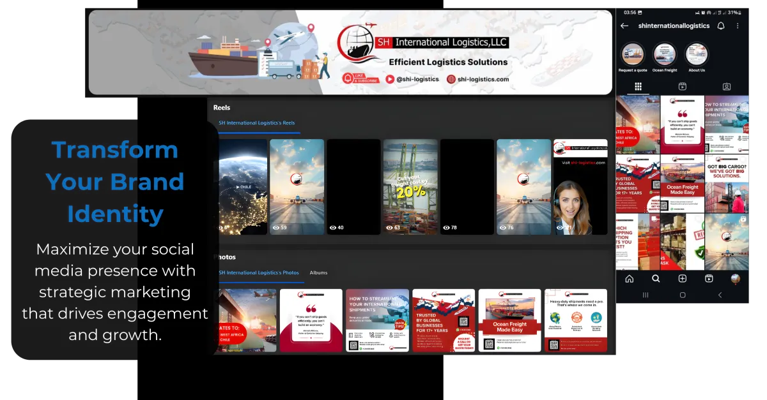The height and width of the screenshot is (400, 767).
Task: Open Instagram West Africa rates post
Action: tap(637, 124)
